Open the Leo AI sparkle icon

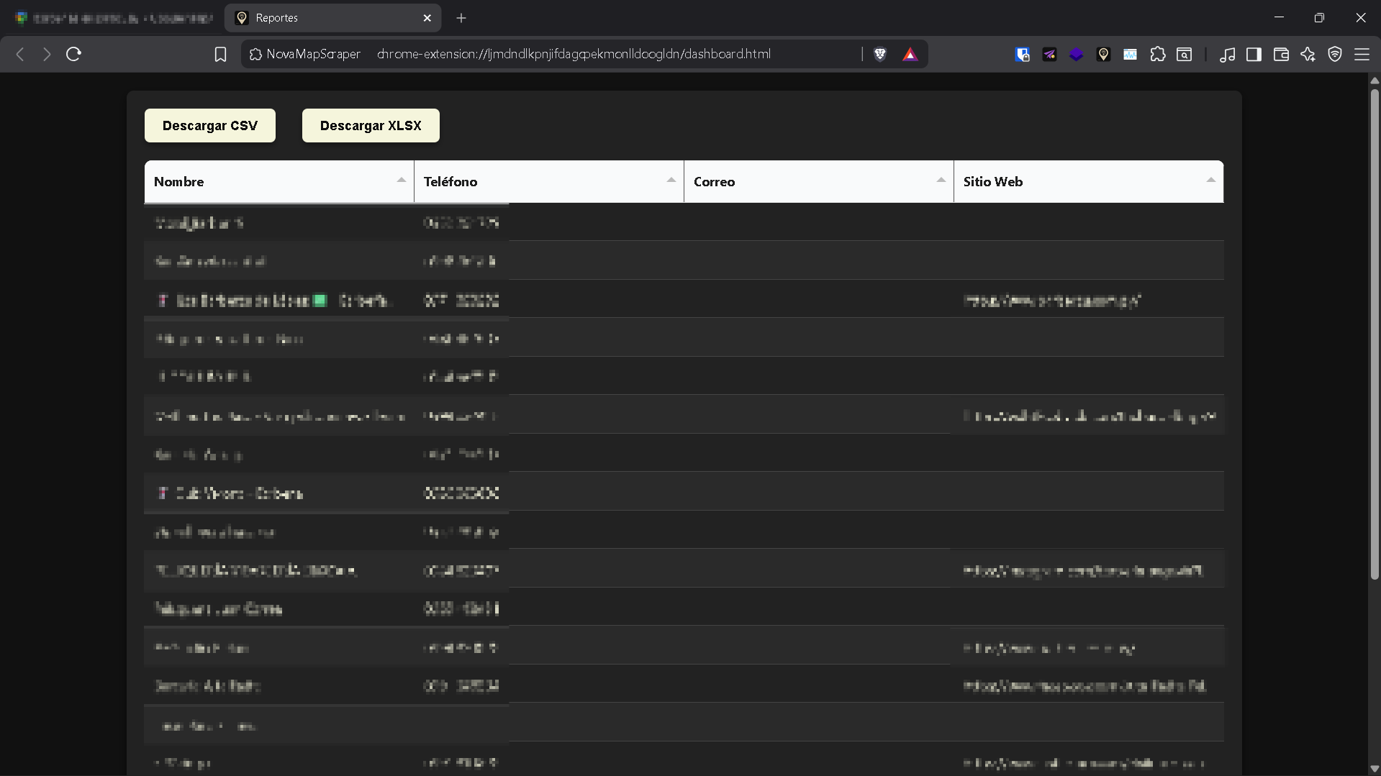(x=1308, y=54)
